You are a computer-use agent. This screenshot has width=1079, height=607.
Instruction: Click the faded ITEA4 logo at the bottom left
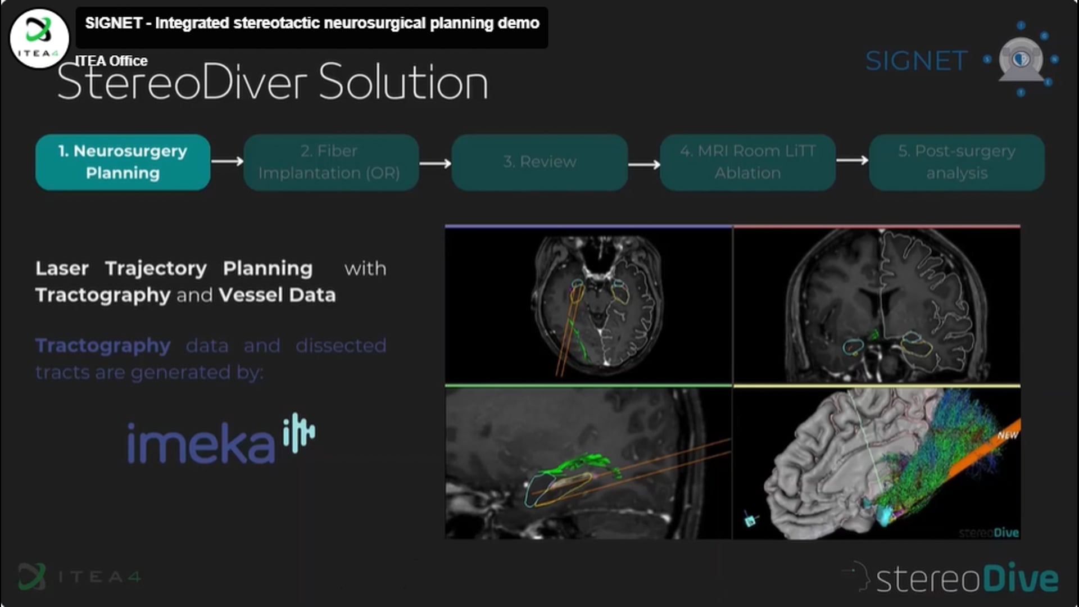[79, 576]
